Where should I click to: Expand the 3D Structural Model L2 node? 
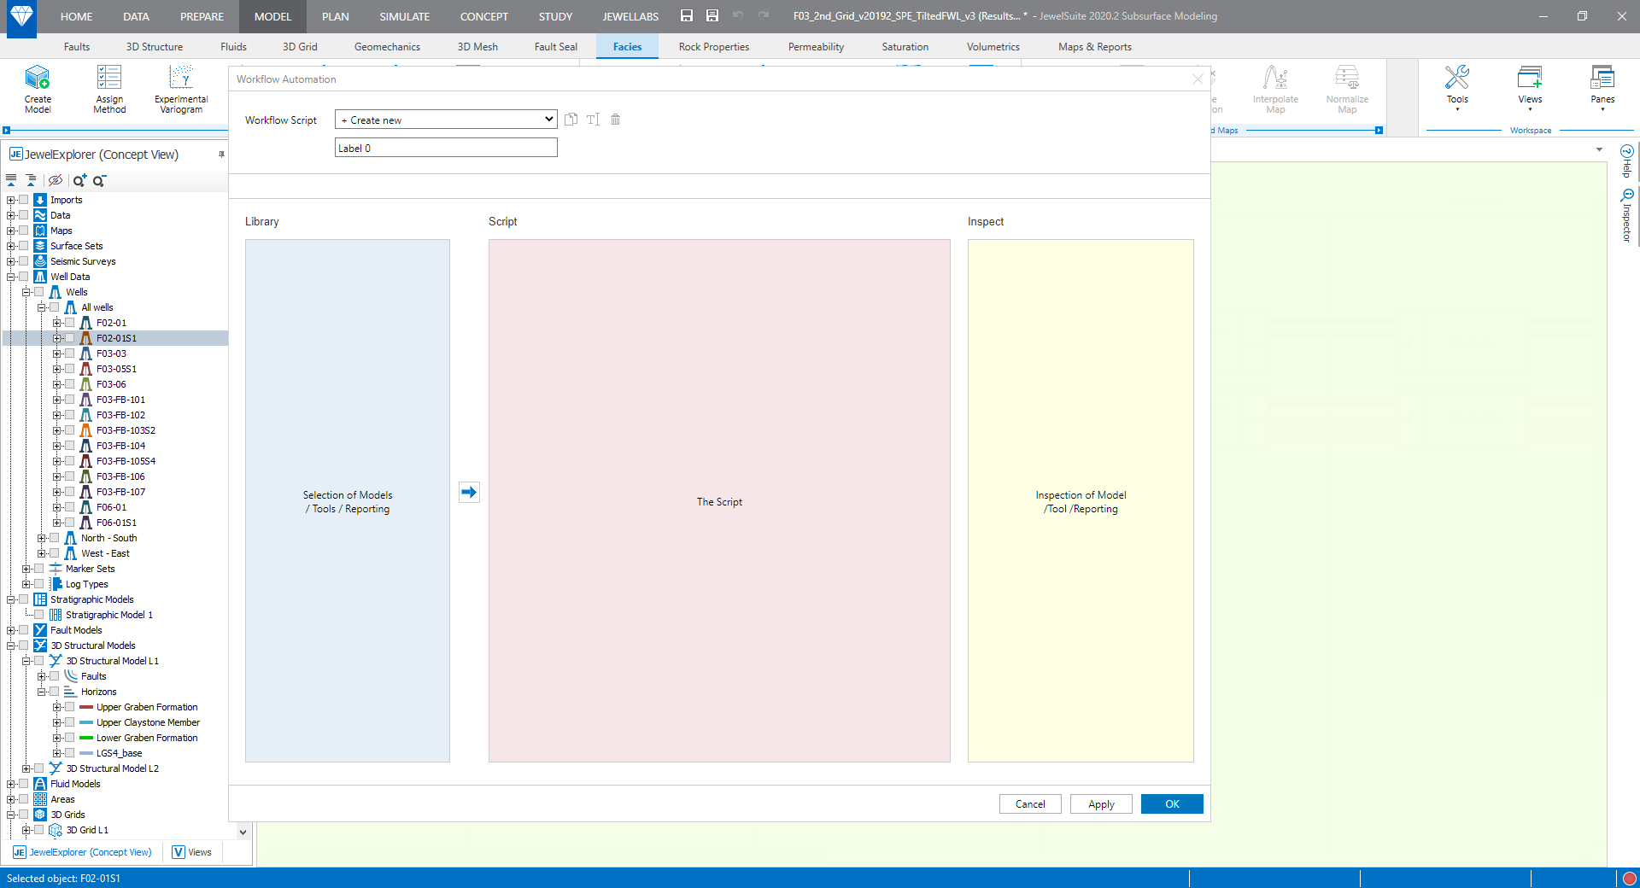coord(26,768)
